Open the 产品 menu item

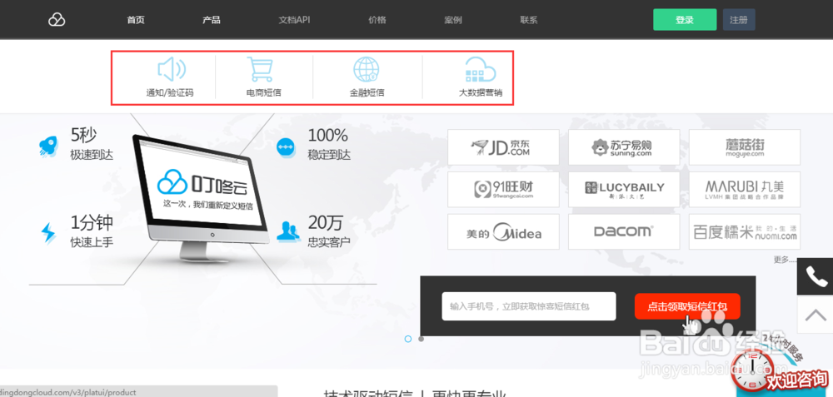[212, 20]
